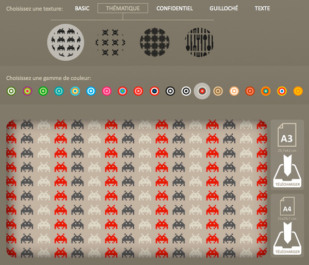This screenshot has height=265, width=309.
Task: Choose the skull and crossbones texture
Action: tap(110, 42)
